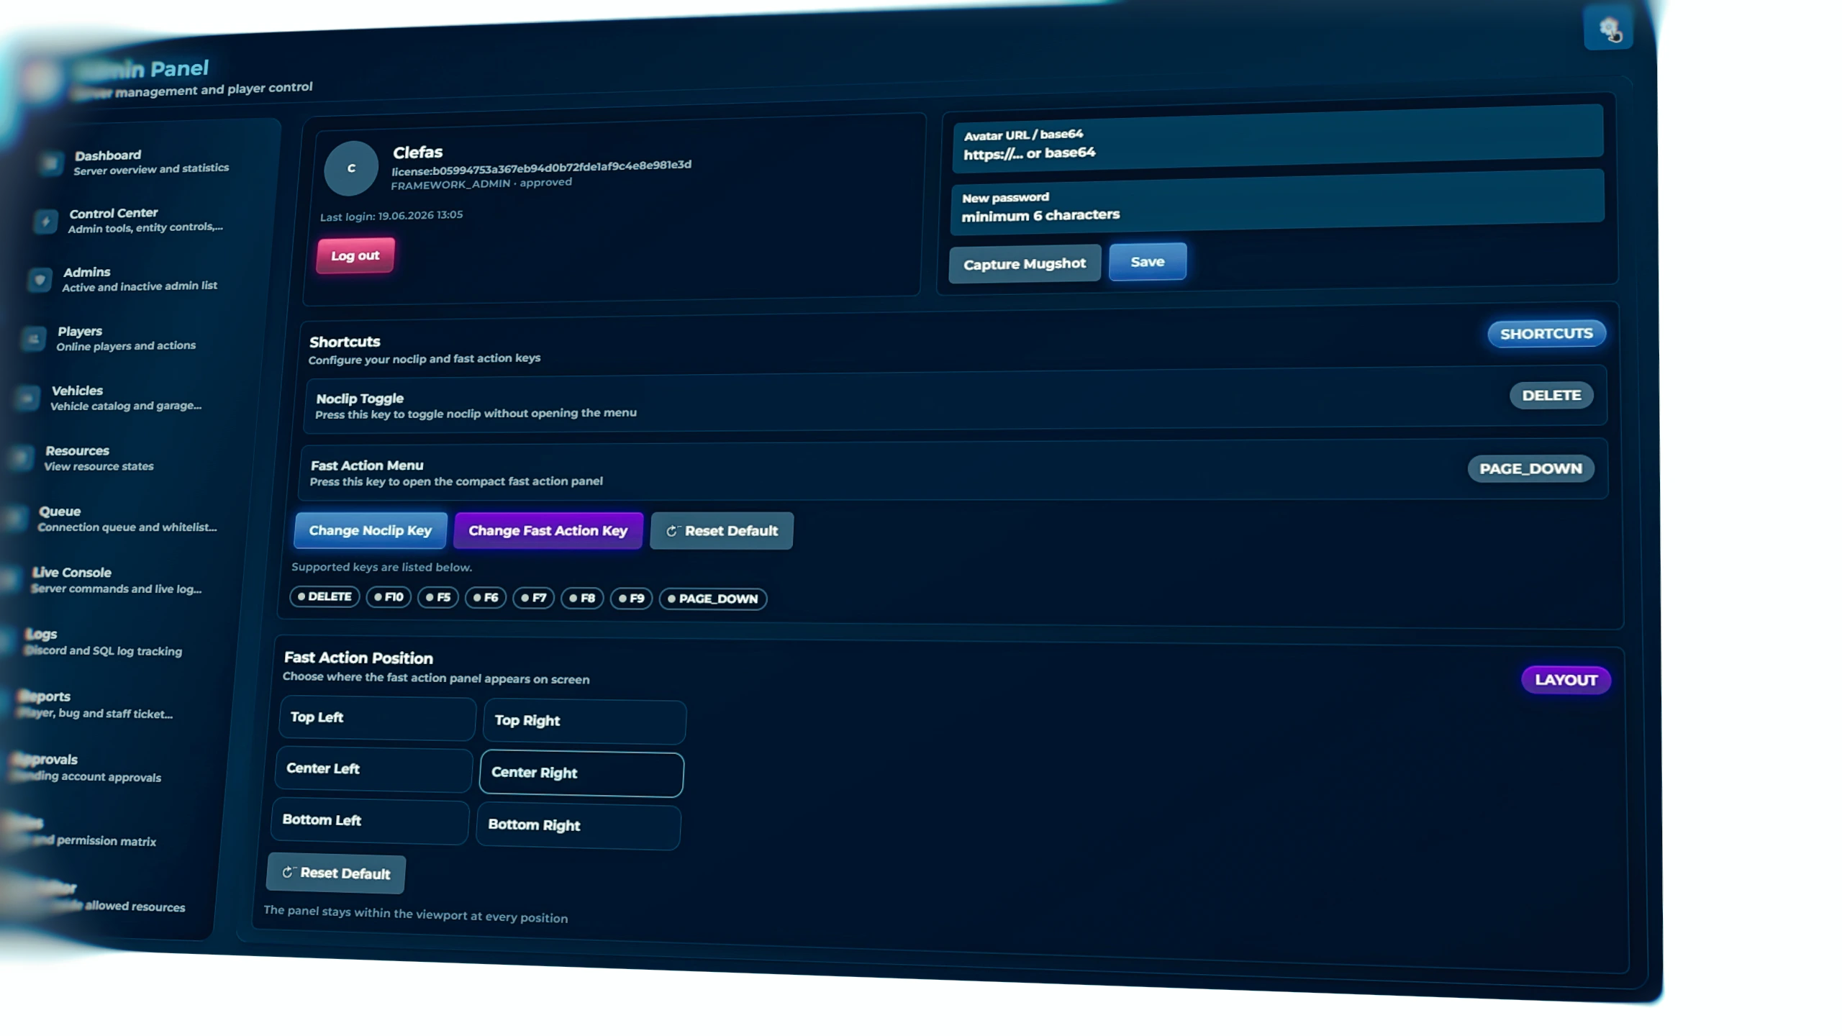This screenshot has height=1036, width=1842.
Task: Select the DELETE supported key chip
Action: (325, 596)
